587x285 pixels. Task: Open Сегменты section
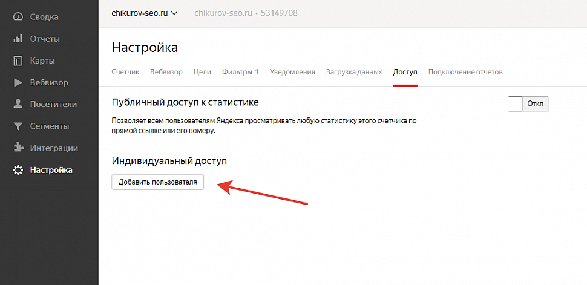(x=50, y=126)
